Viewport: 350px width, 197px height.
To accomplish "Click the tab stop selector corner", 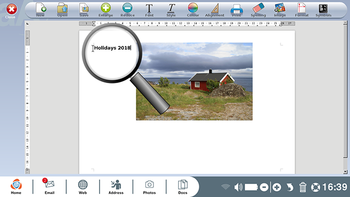I will pyautogui.click(x=27, y=24).
